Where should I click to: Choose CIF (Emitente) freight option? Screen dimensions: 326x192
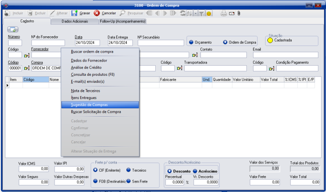[x=96, y=170]
